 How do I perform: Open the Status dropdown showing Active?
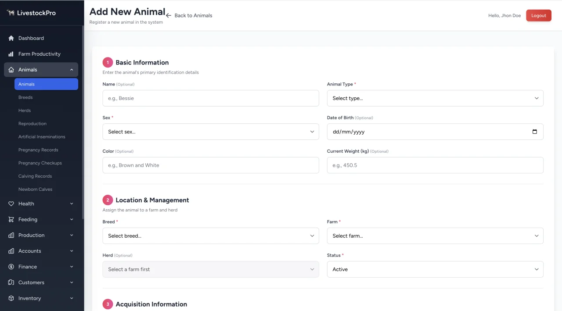click(x=435, y=269)
